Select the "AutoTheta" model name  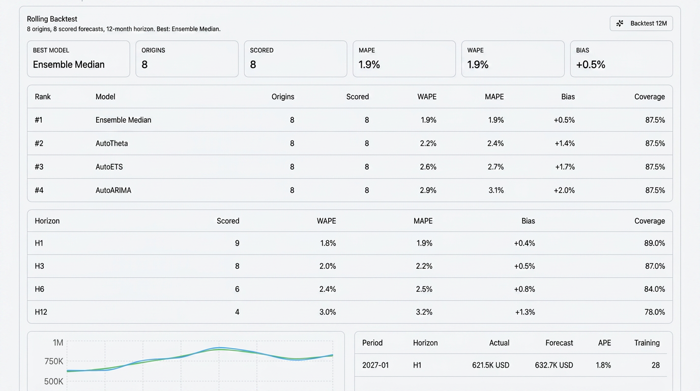point(112,144)
